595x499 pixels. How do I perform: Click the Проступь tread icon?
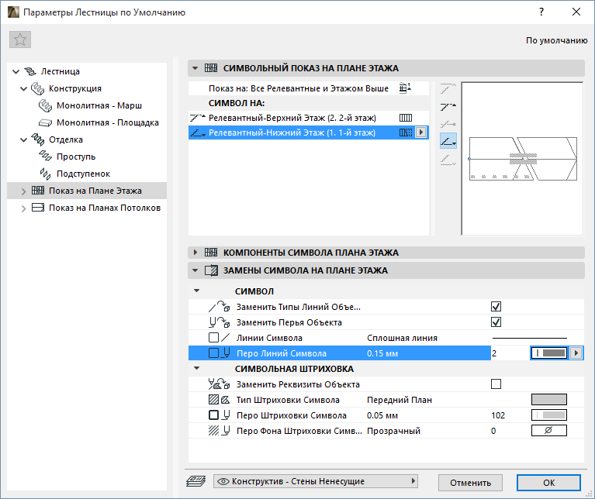click(x=45, y=157)
